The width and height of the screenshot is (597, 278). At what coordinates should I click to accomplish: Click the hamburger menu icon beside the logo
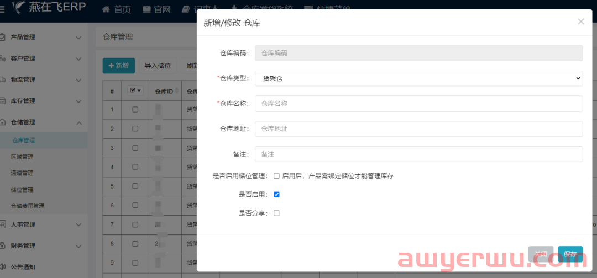click(x=2, y=9)
